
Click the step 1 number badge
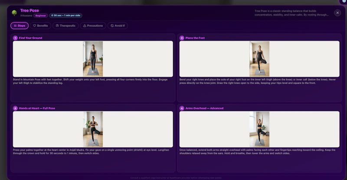[15, 38]
